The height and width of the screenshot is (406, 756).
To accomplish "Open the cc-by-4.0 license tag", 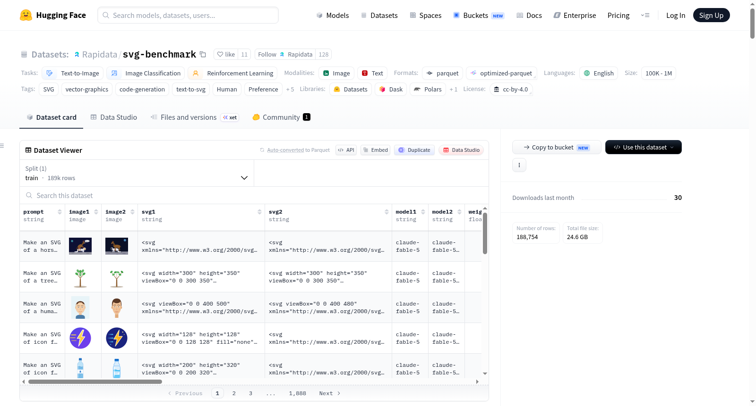I will point(511,89).
